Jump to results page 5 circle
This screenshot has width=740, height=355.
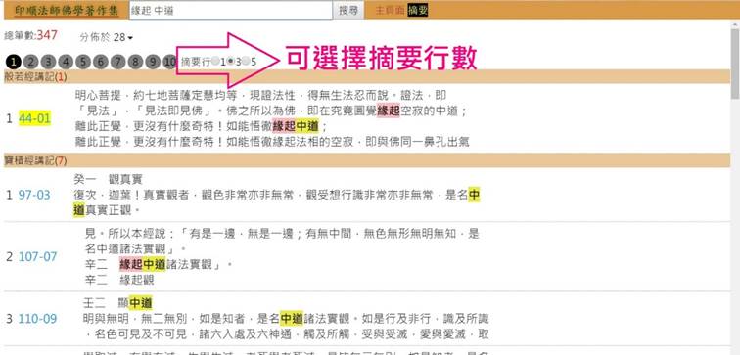83,62
